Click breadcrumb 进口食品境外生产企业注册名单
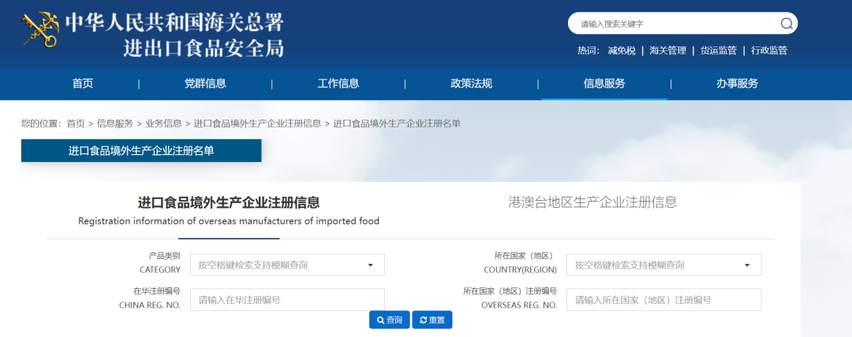Viewport: 852px width, 337px height. pos(397,124)
